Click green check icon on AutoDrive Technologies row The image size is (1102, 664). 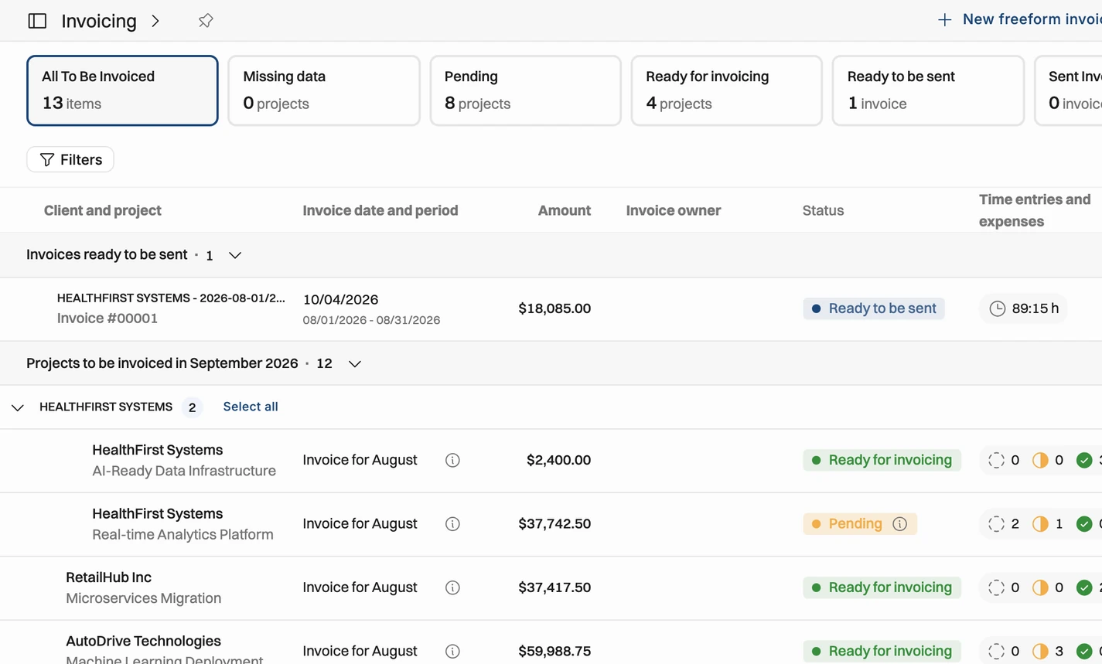[x=1084, y=652]
